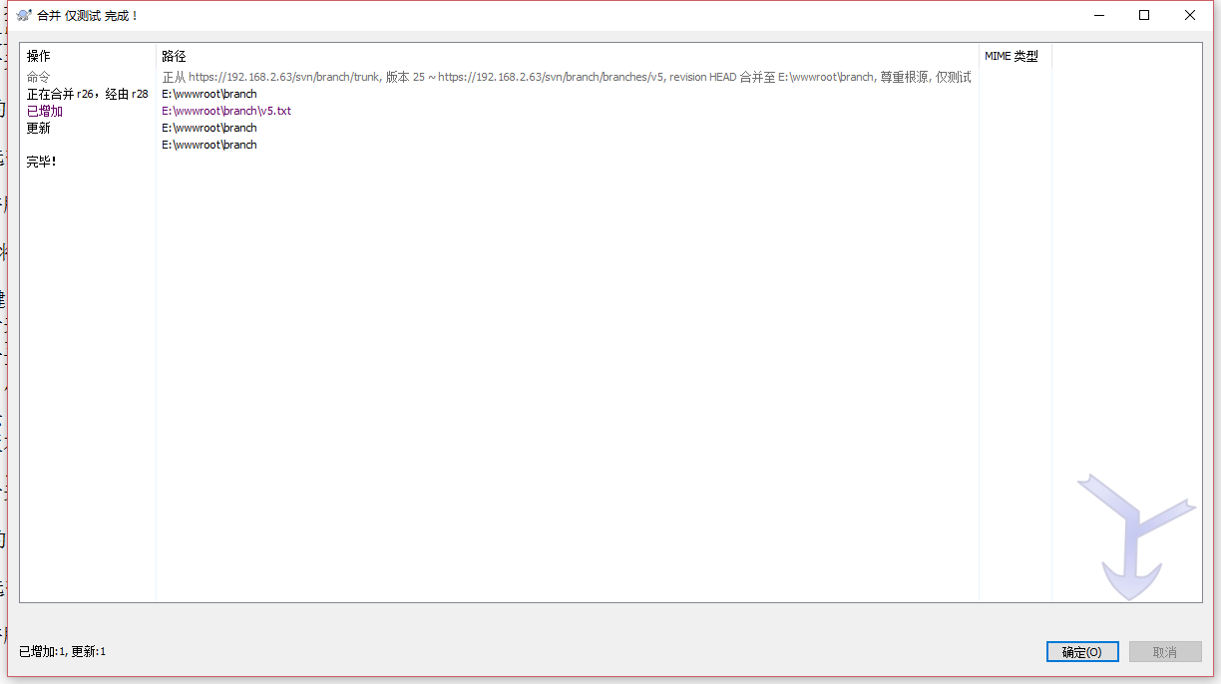Close the merge dialog window
The image size is (1221, 684).
tap(1190, 15)
